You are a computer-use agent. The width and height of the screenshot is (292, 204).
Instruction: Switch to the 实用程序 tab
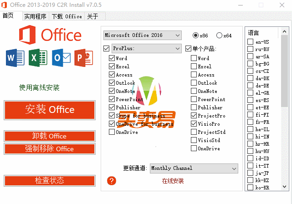(35, 16)
